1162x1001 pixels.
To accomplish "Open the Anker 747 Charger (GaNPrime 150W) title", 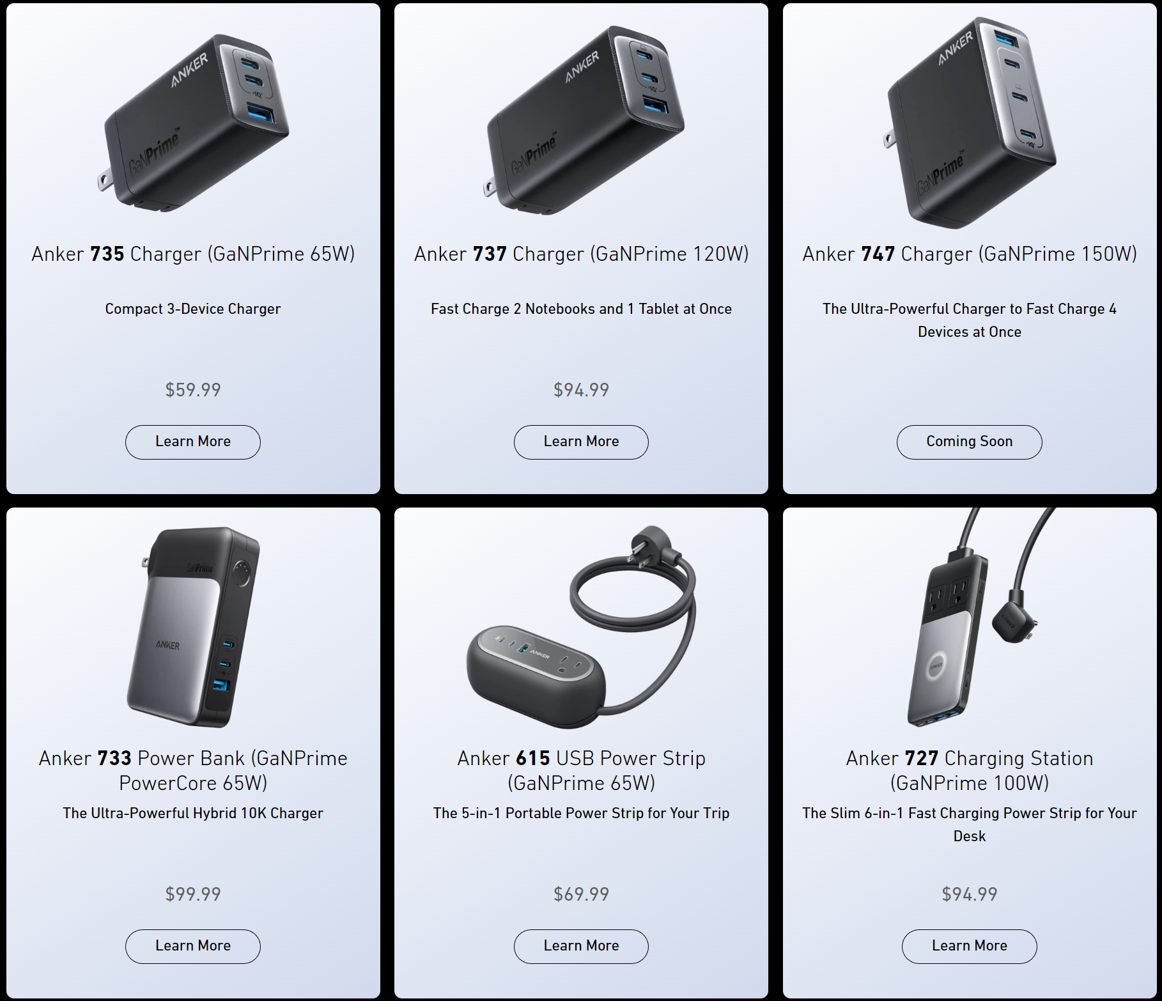I will click(970, 254).
